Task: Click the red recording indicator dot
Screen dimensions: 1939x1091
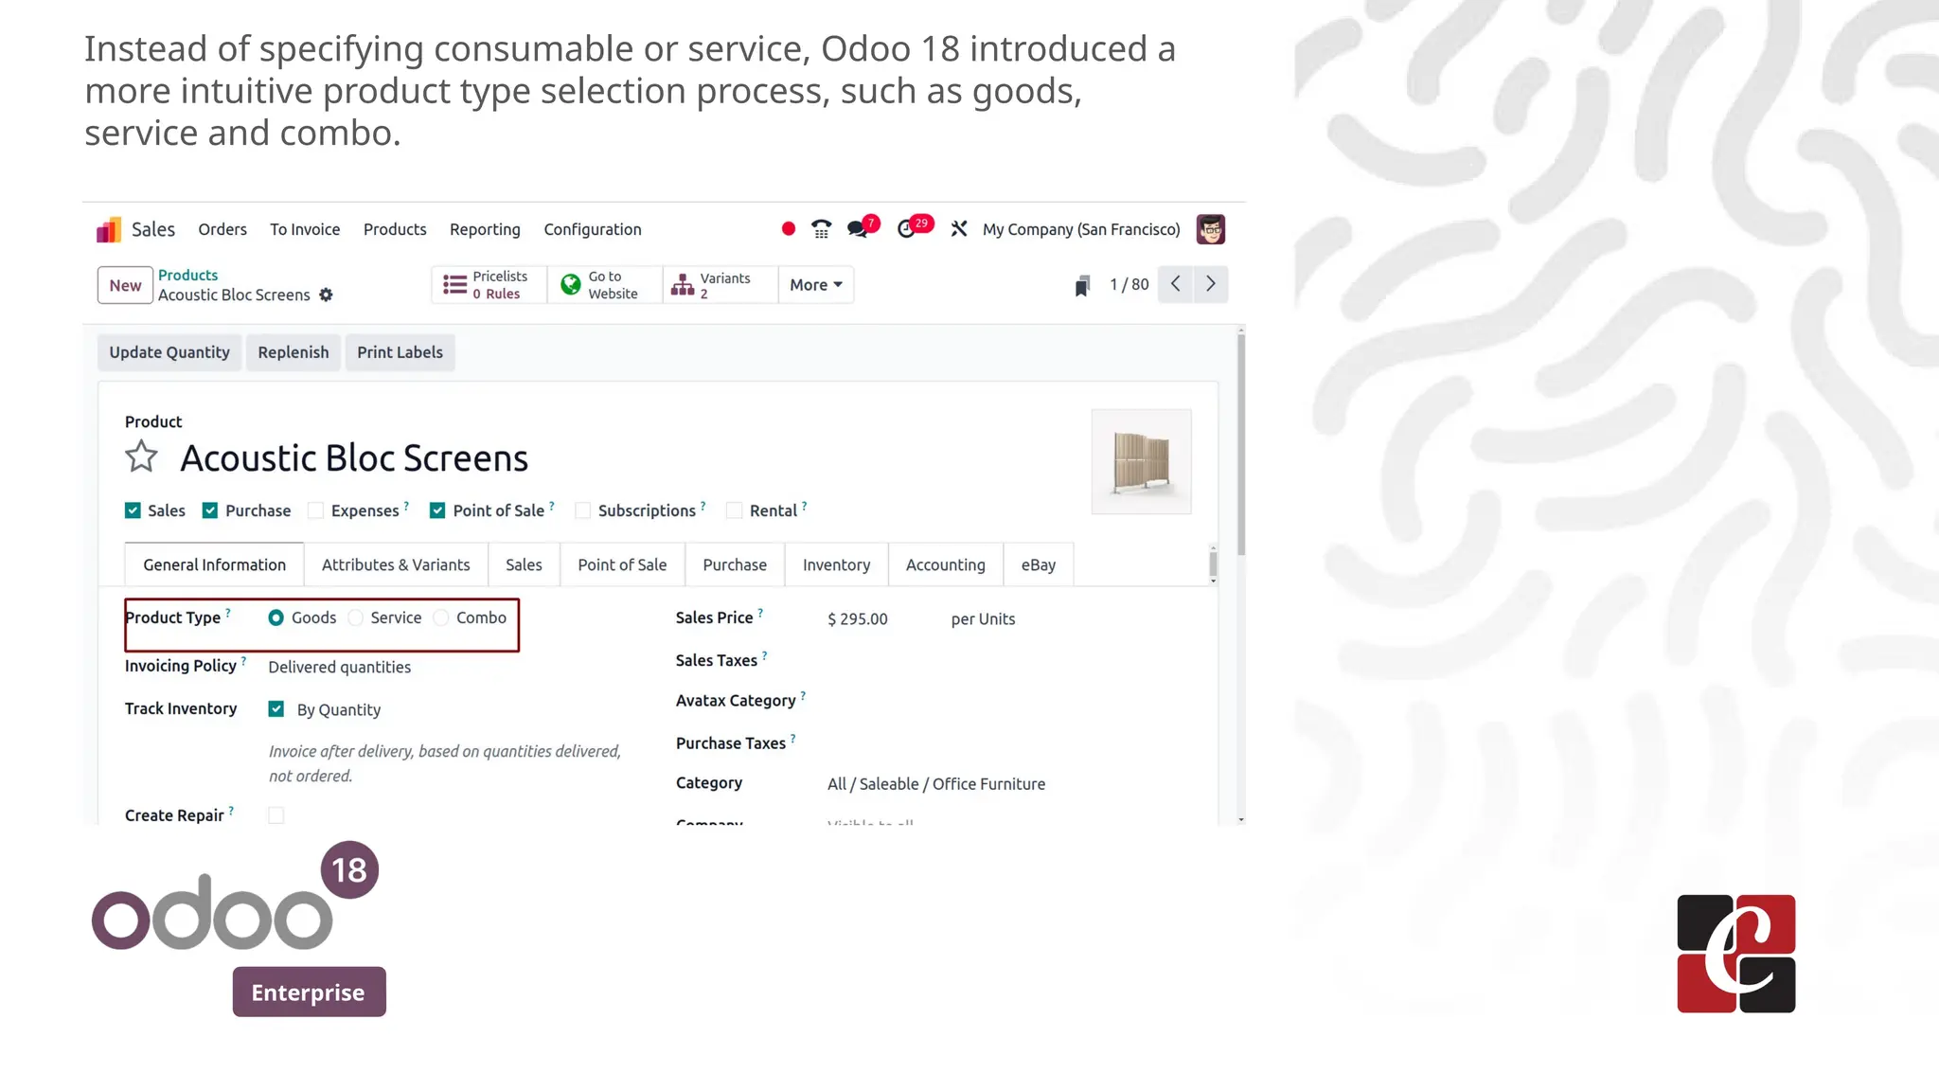Action: coord(788,229)
